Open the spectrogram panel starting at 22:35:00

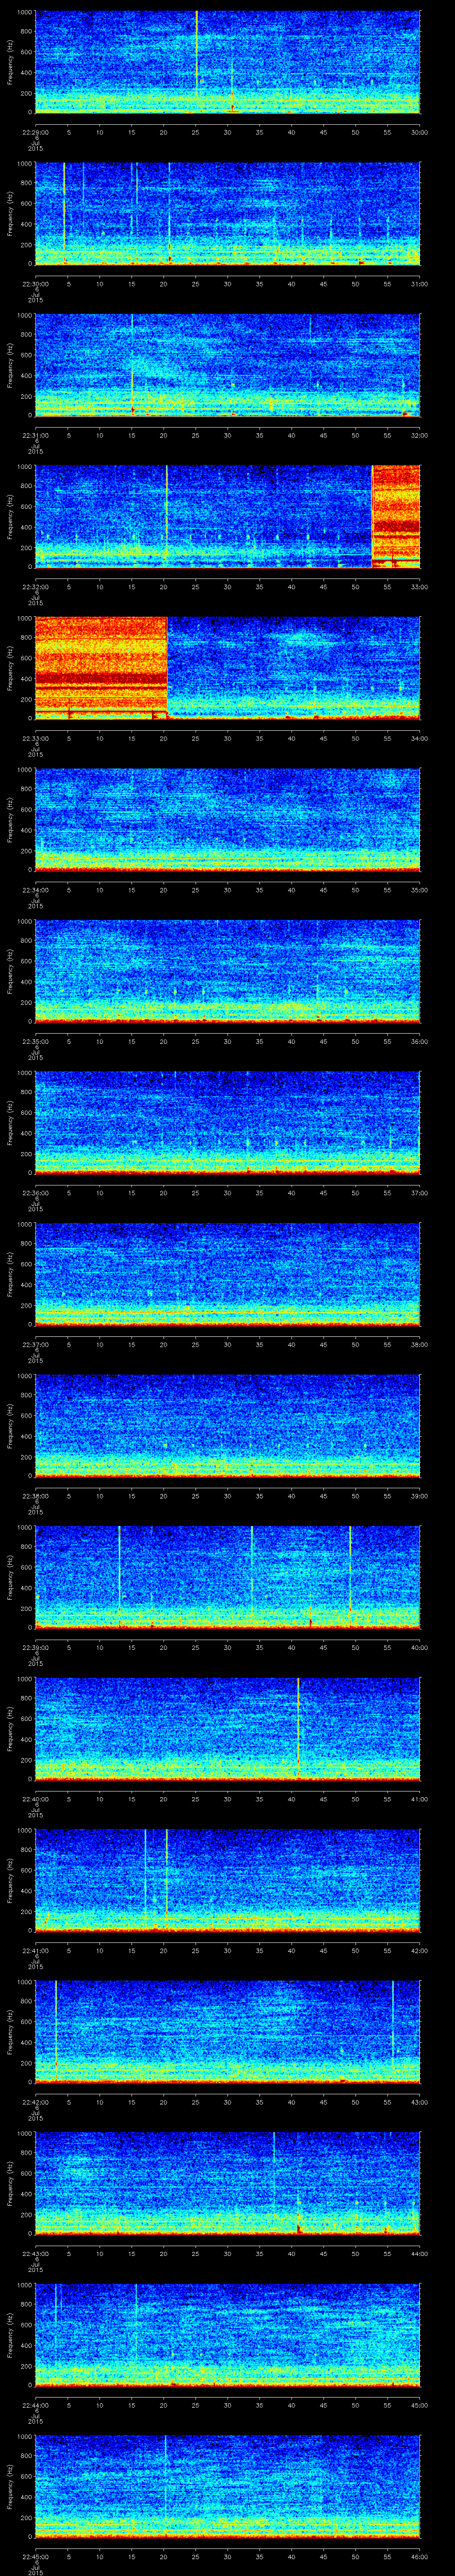[228, 971]
